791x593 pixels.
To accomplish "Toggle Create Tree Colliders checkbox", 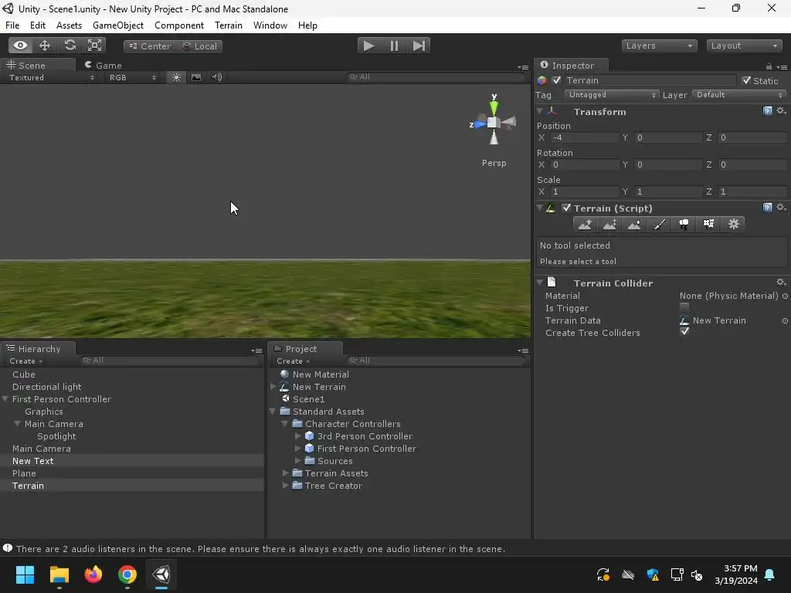I will tap(684, 332).
